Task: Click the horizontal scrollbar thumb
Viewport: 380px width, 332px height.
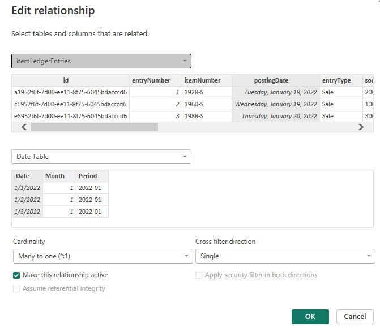Action: (x=95, y=127)
